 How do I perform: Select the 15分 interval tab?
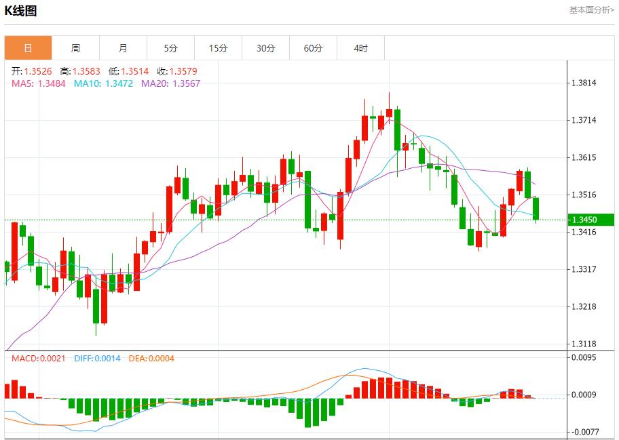[218, 47]
